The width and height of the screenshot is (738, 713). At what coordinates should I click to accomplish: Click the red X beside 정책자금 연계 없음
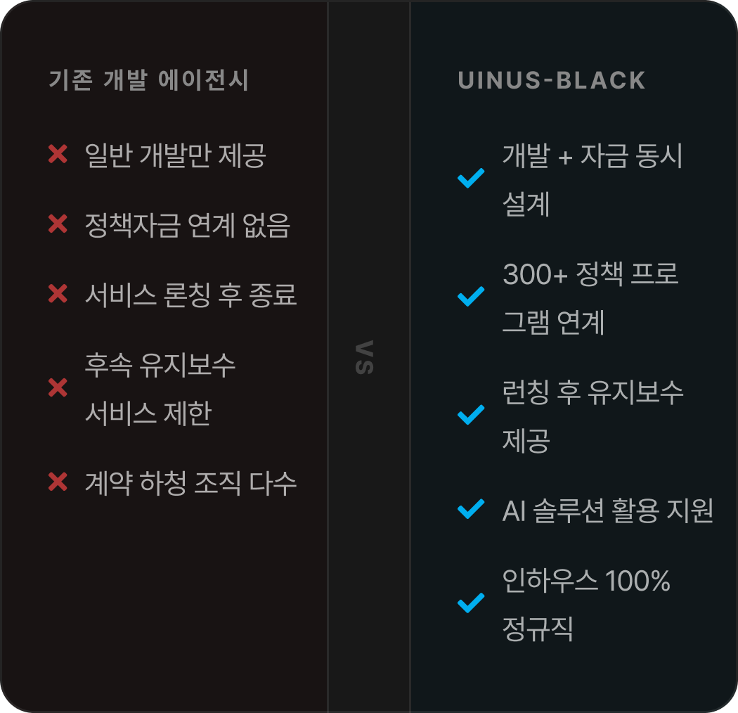58,225
